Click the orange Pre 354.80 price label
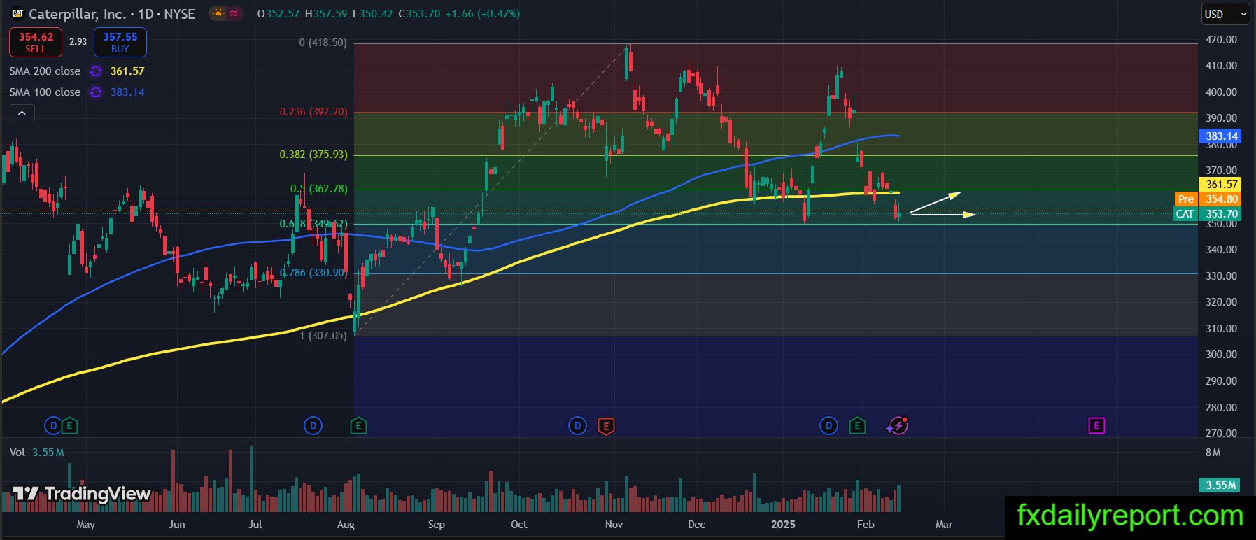 point(1208,199)
